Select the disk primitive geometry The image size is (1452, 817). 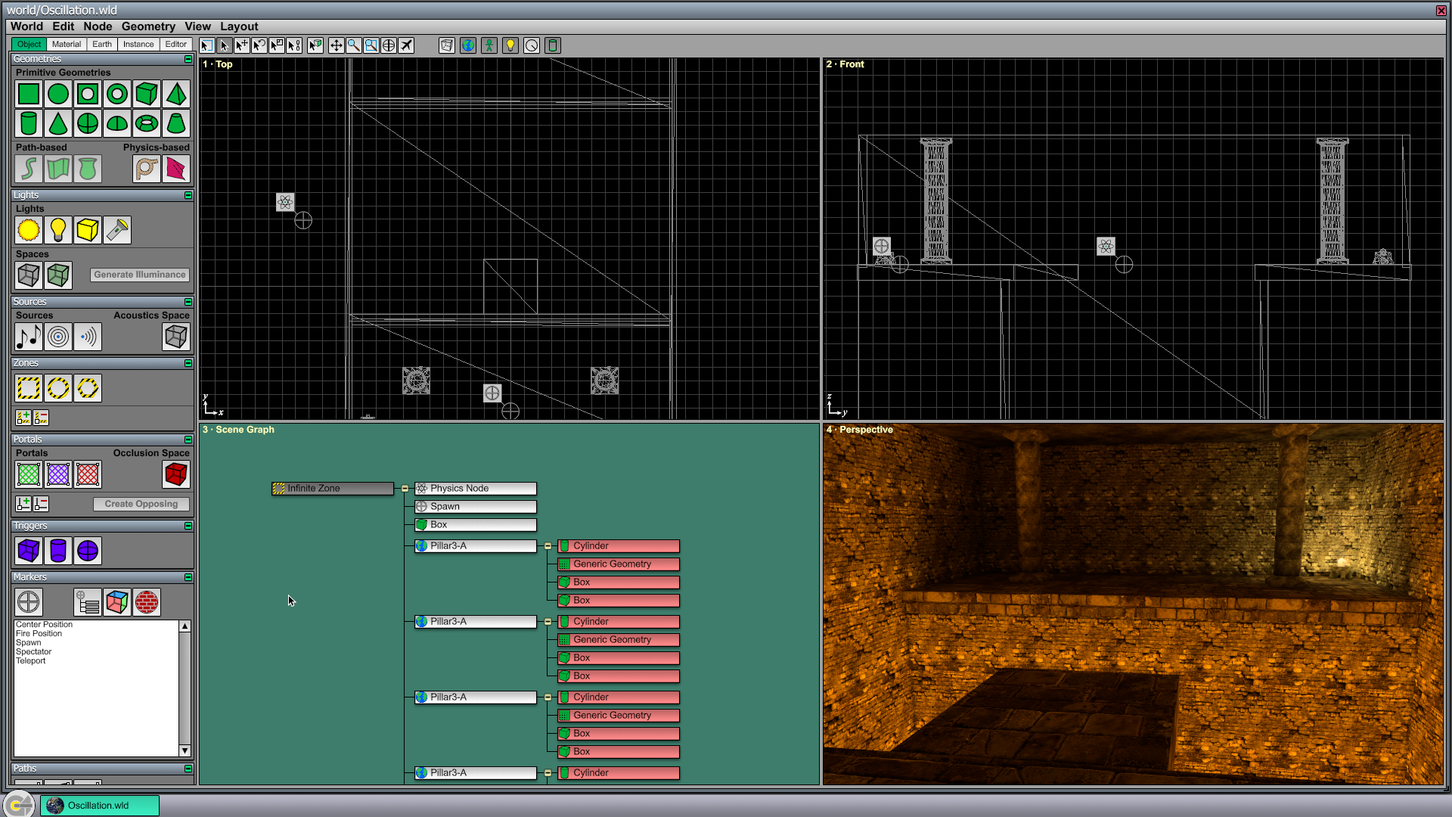(58, 95)
